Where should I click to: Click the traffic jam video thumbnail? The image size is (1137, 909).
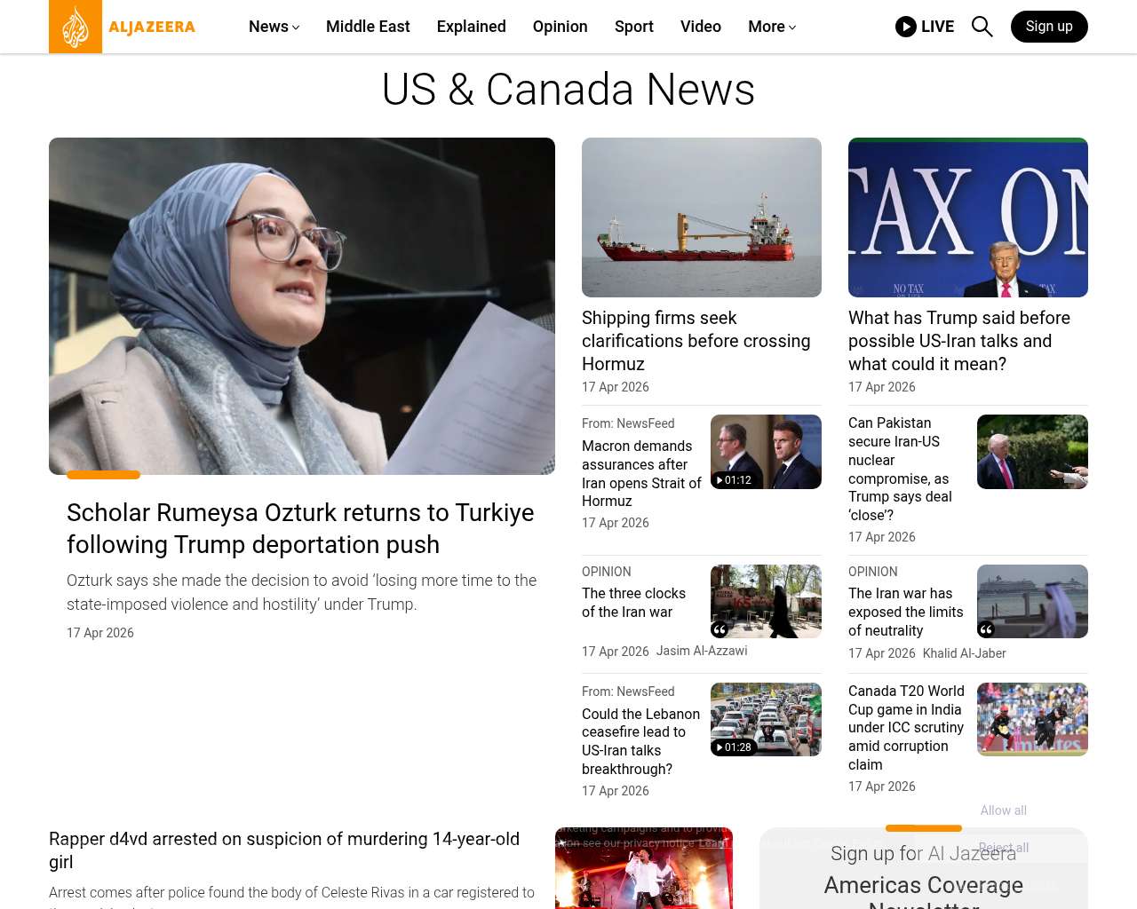click(x=766, y=719)
